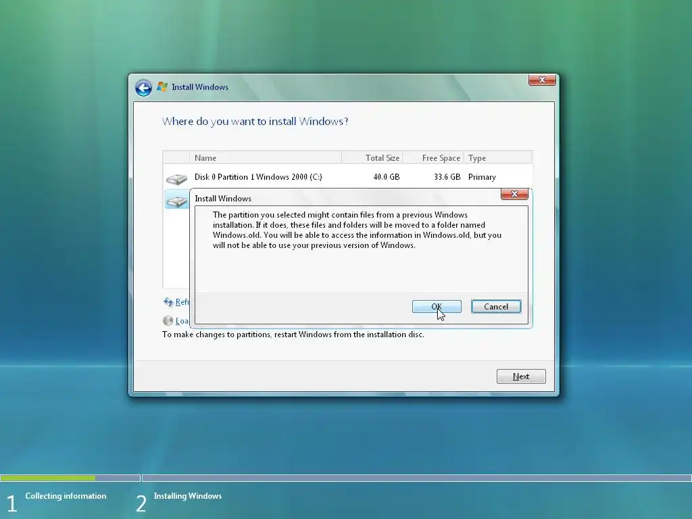Screen dimensions: 692x519
Task: Click the Load Driver disc icon
Action: click(x=168, y=321)
